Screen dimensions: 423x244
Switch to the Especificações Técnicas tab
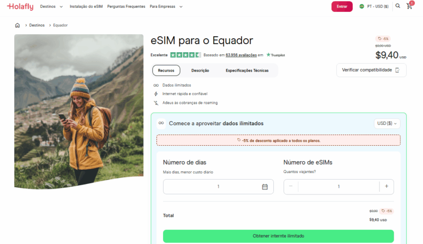247,71
